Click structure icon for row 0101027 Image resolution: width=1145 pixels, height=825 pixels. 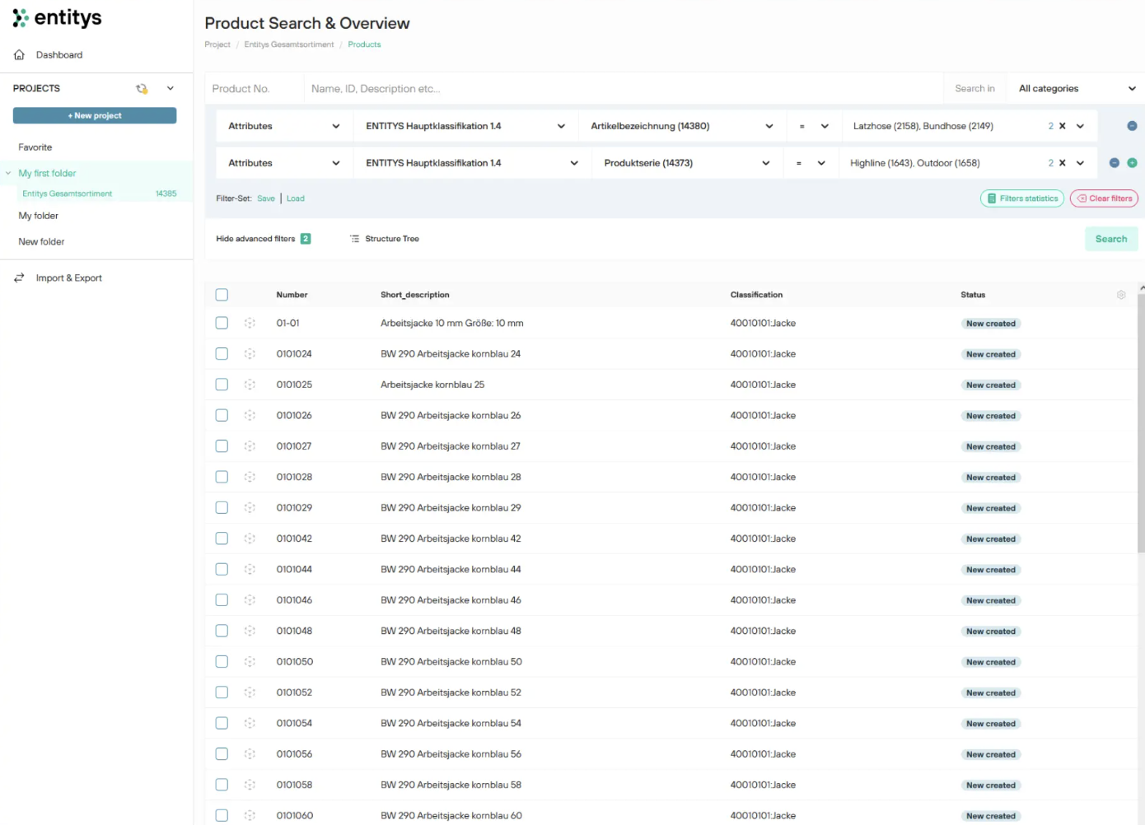pos(250,446)
